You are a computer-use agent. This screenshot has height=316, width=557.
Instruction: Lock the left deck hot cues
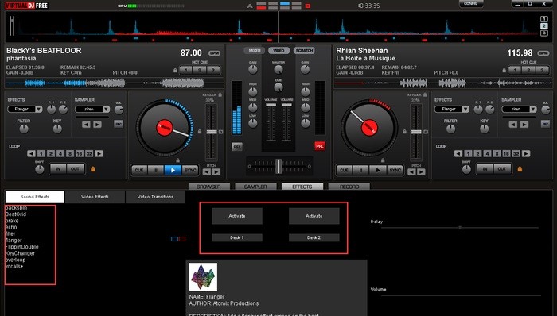pyautogui.click(x=175, y=71)
